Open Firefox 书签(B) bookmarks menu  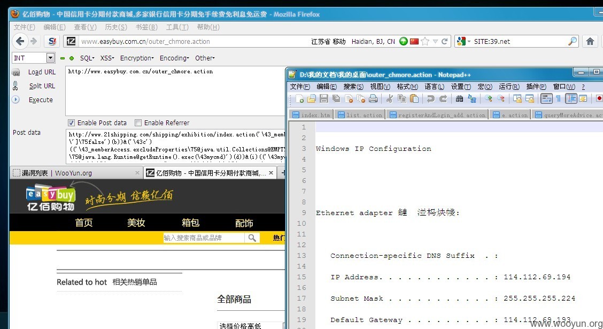point(146,27)
